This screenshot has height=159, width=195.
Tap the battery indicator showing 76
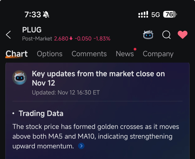click(x=170, y=14)
